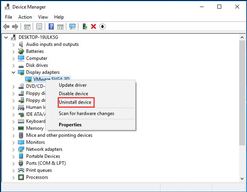Image resolution: width=247 pixels, height=192 pixels.
Task: Select Mice and other pointing devices
Action: point(59,135)
